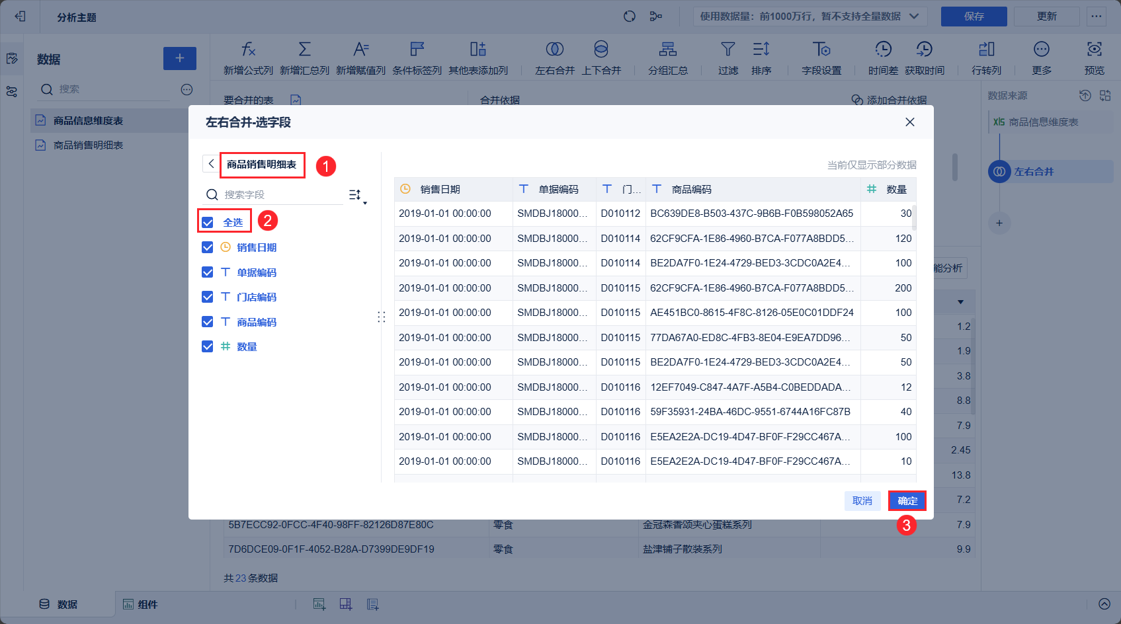This screenshot has height=624, width=1121.
Task: Click the 分组汇总 grouping icon
Action: coord(668,50)
